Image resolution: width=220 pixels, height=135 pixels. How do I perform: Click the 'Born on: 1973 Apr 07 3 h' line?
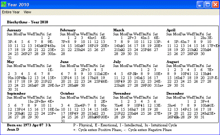[x=29, y=125]
